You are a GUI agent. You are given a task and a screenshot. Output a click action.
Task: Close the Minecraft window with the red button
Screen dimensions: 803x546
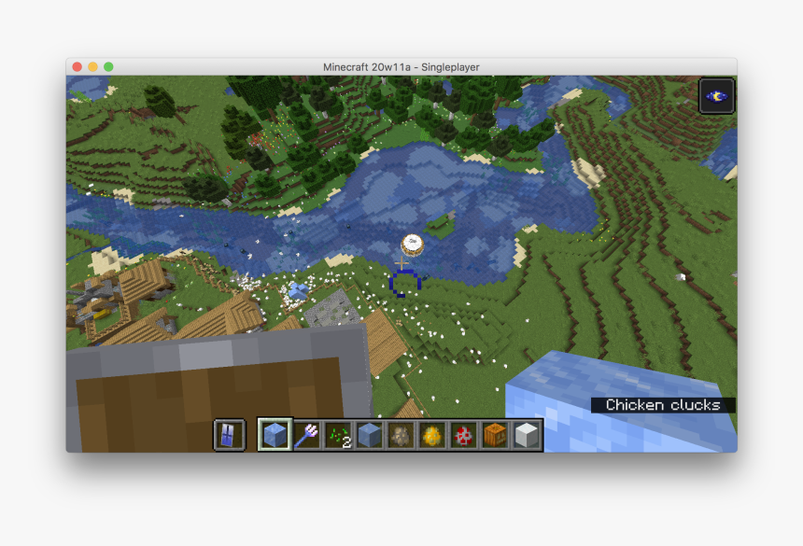(77, 67)
